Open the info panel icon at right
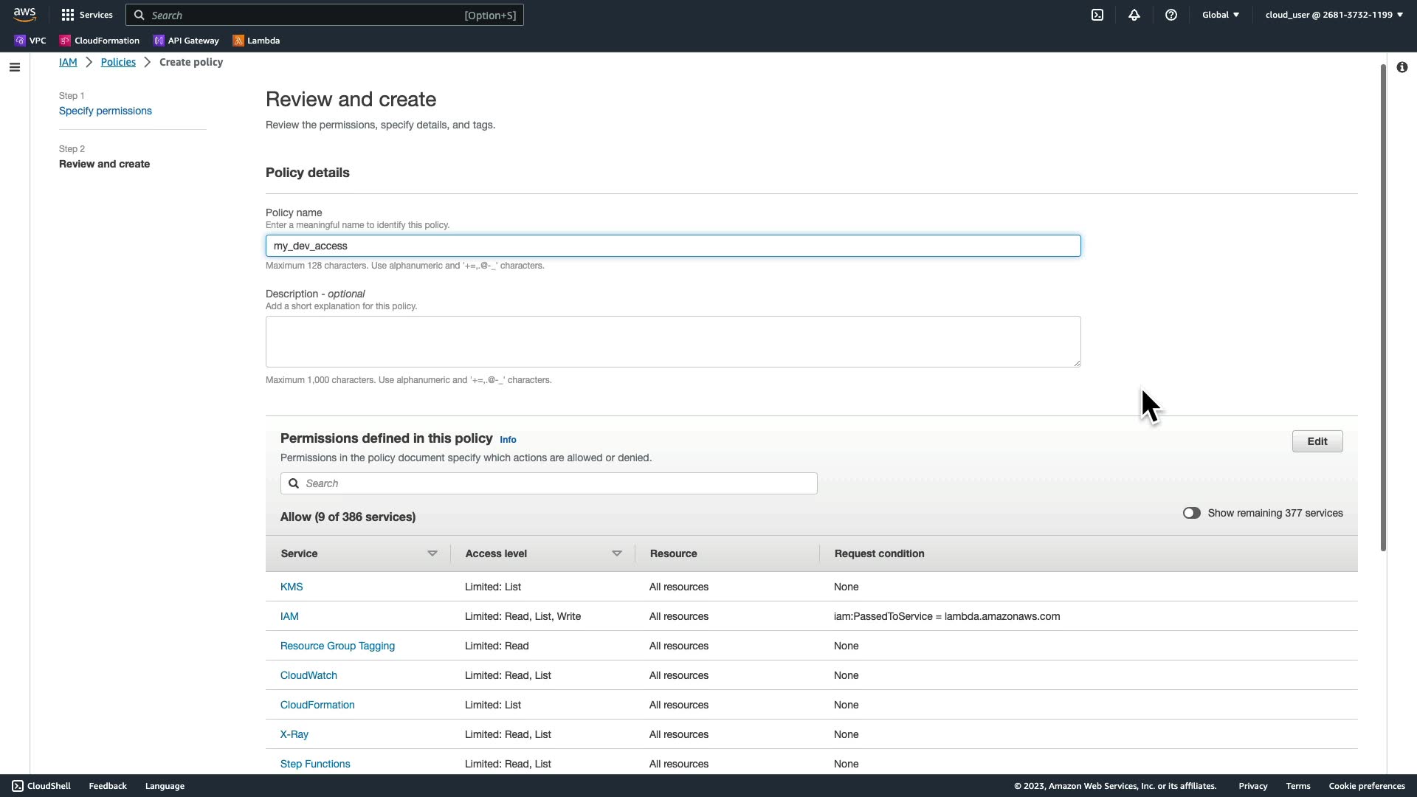This screenshot has height=797, width=1417. click(1402, 67)
